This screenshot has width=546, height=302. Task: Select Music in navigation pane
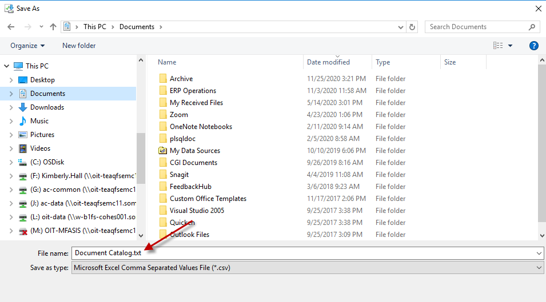point(39,121)
